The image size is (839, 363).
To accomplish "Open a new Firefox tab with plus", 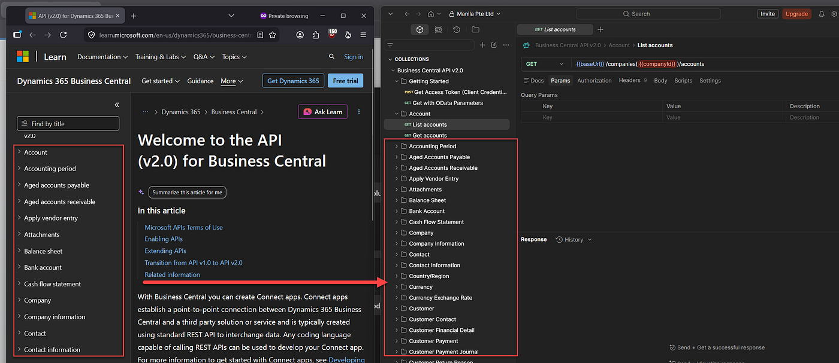I will point(134,16).
